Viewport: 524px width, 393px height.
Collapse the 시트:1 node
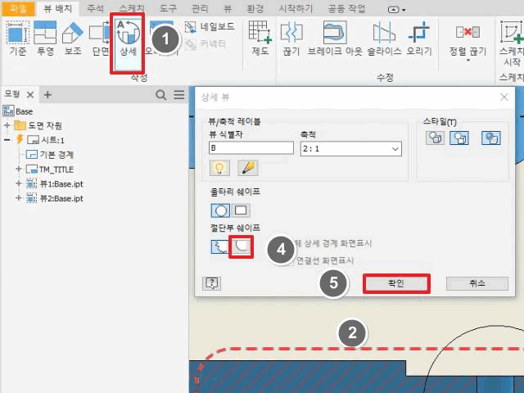[7, 140]
